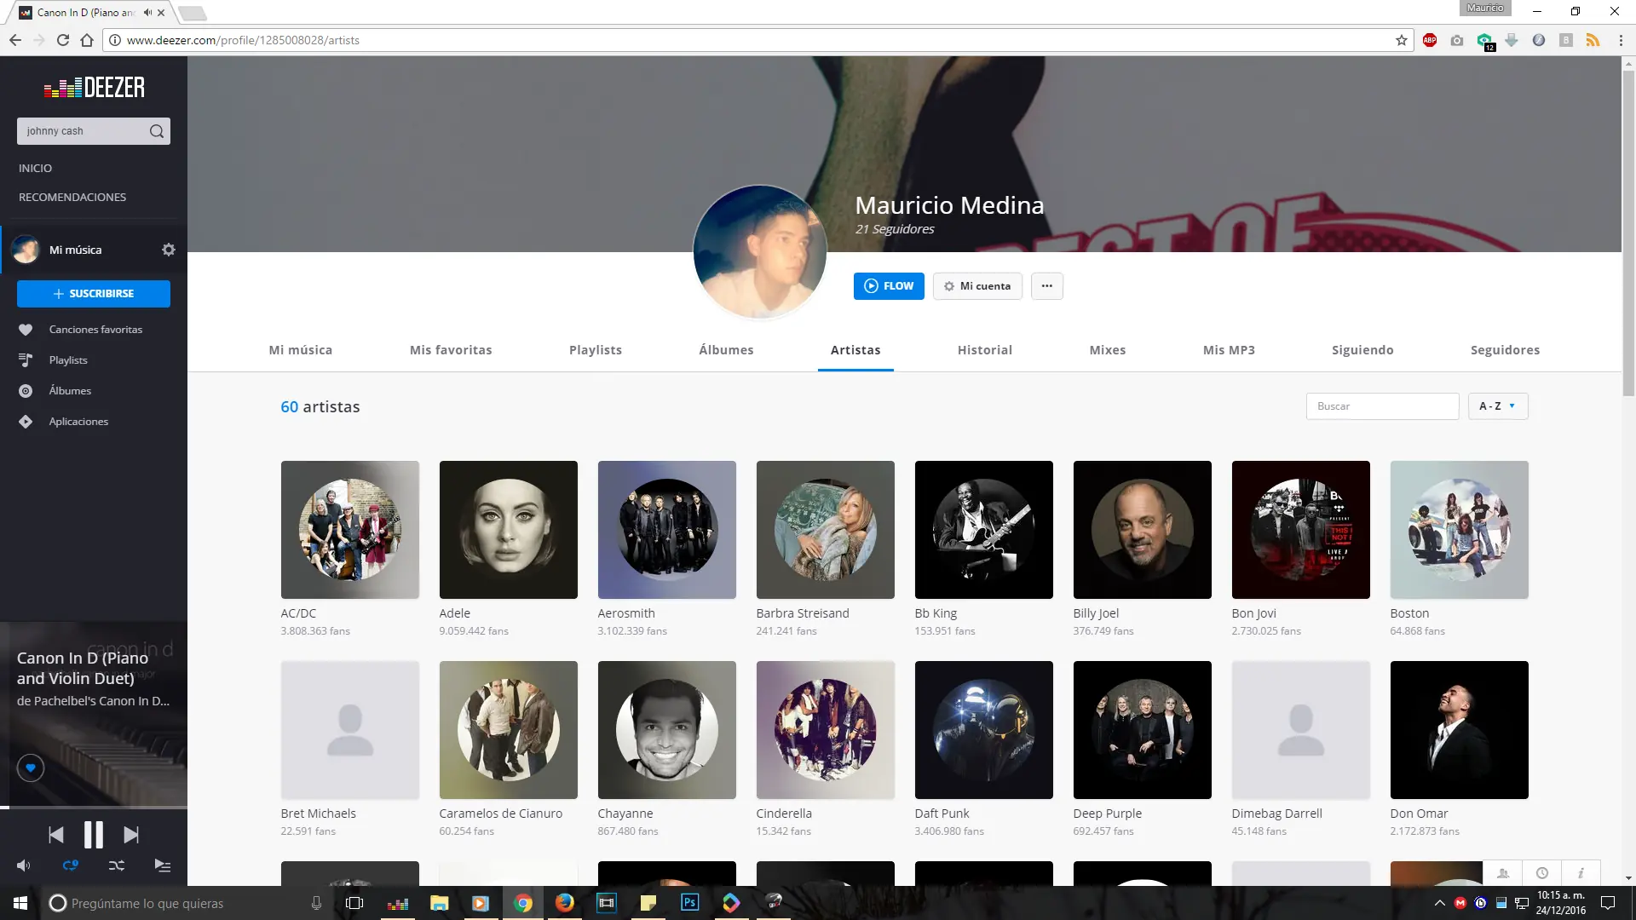
Task: Click the green eye extension icon with badge 12
Action: (1485, 41)
